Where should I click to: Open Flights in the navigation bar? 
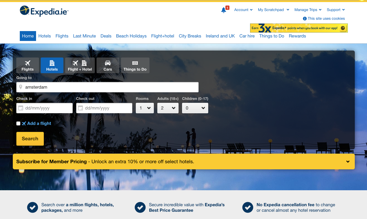tap(62, 36)
